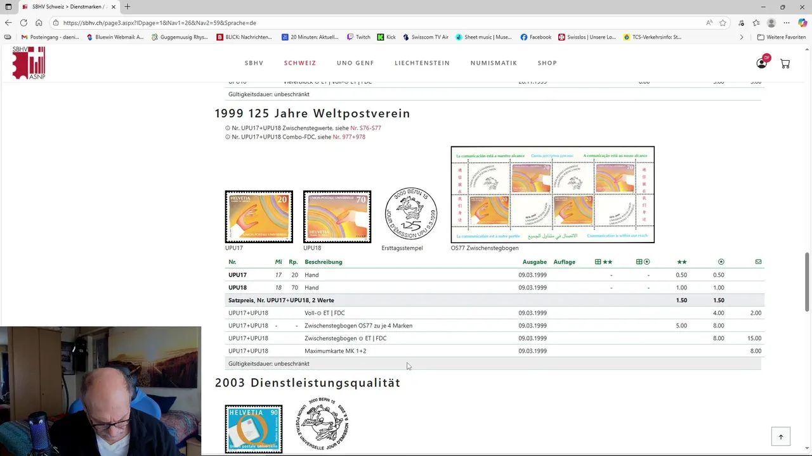812x456 pixels.
Task: Click the 1999 125 Jahre Weltpostverein heading
Action: click(312, 113)
